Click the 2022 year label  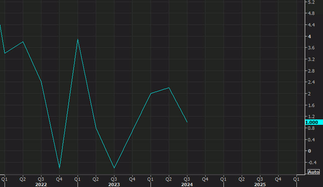pyautogui.click(x=41, y=185)
